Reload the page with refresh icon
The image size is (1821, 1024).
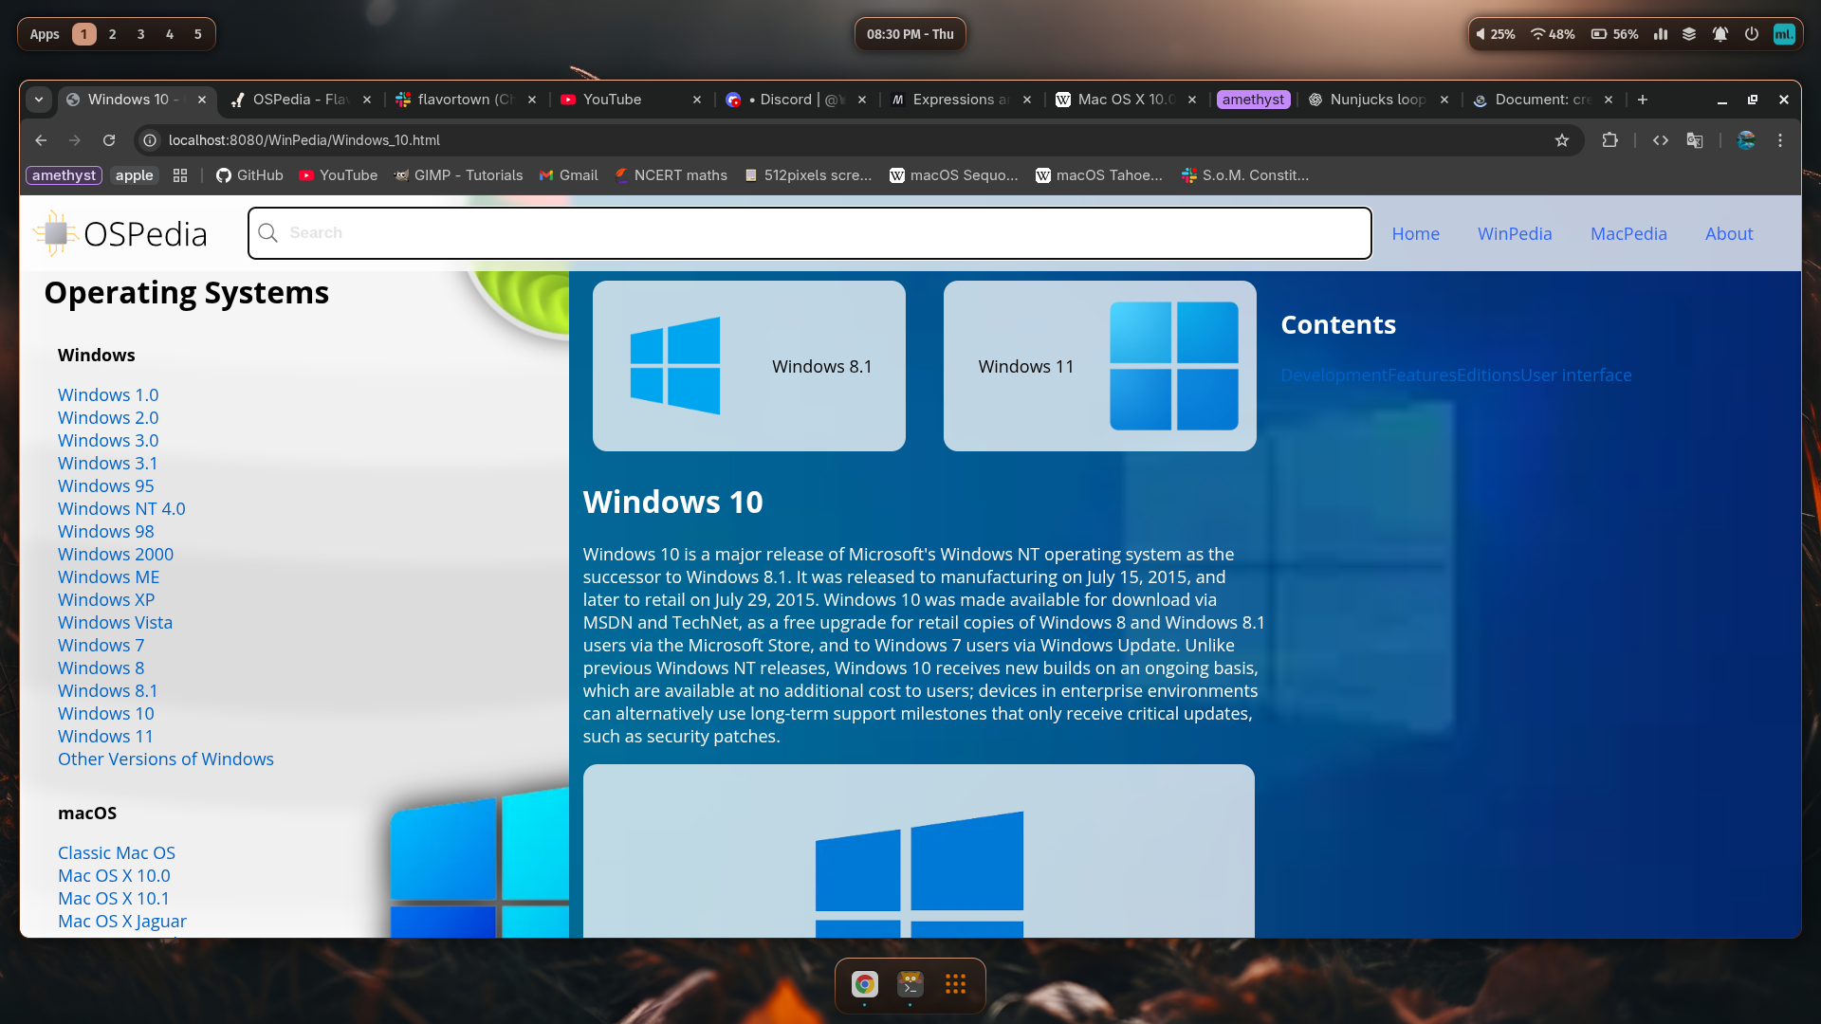click(109, 140)
